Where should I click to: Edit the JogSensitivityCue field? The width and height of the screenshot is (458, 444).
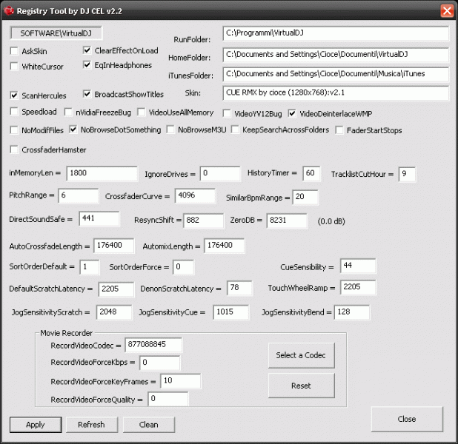[x=231, y=312]
